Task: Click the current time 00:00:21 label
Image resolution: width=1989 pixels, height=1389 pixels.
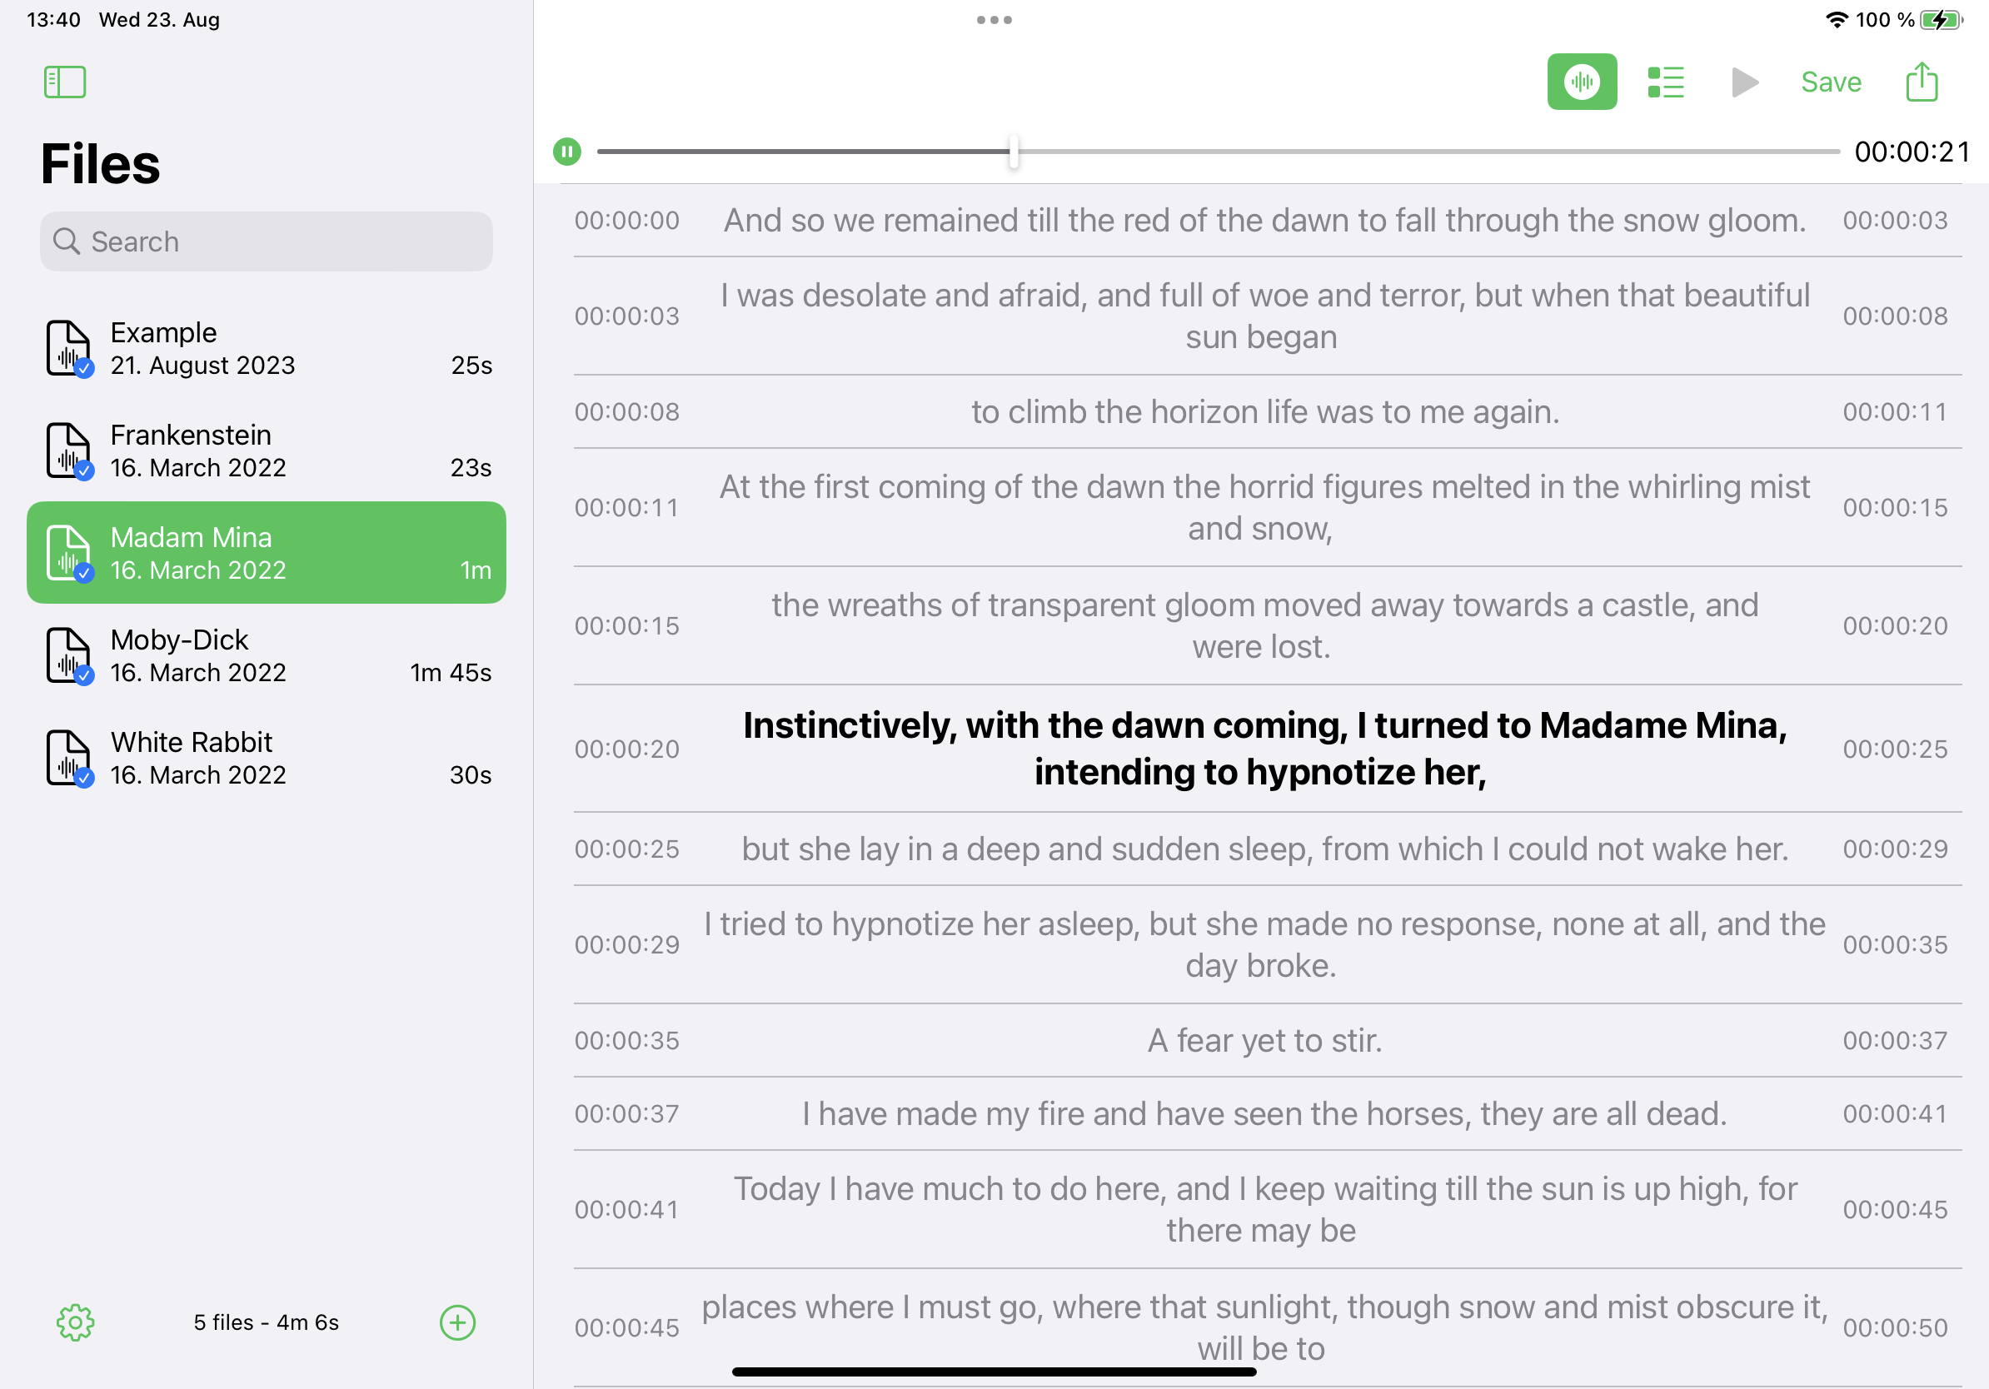Action: (x=1912, y=152)
